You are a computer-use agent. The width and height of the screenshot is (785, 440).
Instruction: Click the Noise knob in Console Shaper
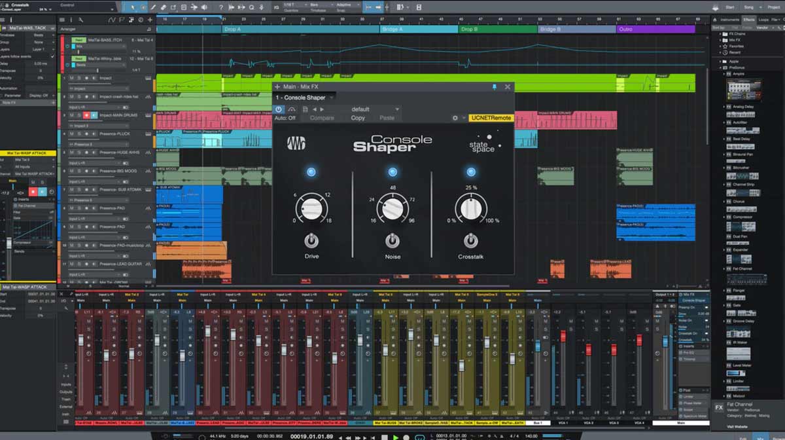392,208
